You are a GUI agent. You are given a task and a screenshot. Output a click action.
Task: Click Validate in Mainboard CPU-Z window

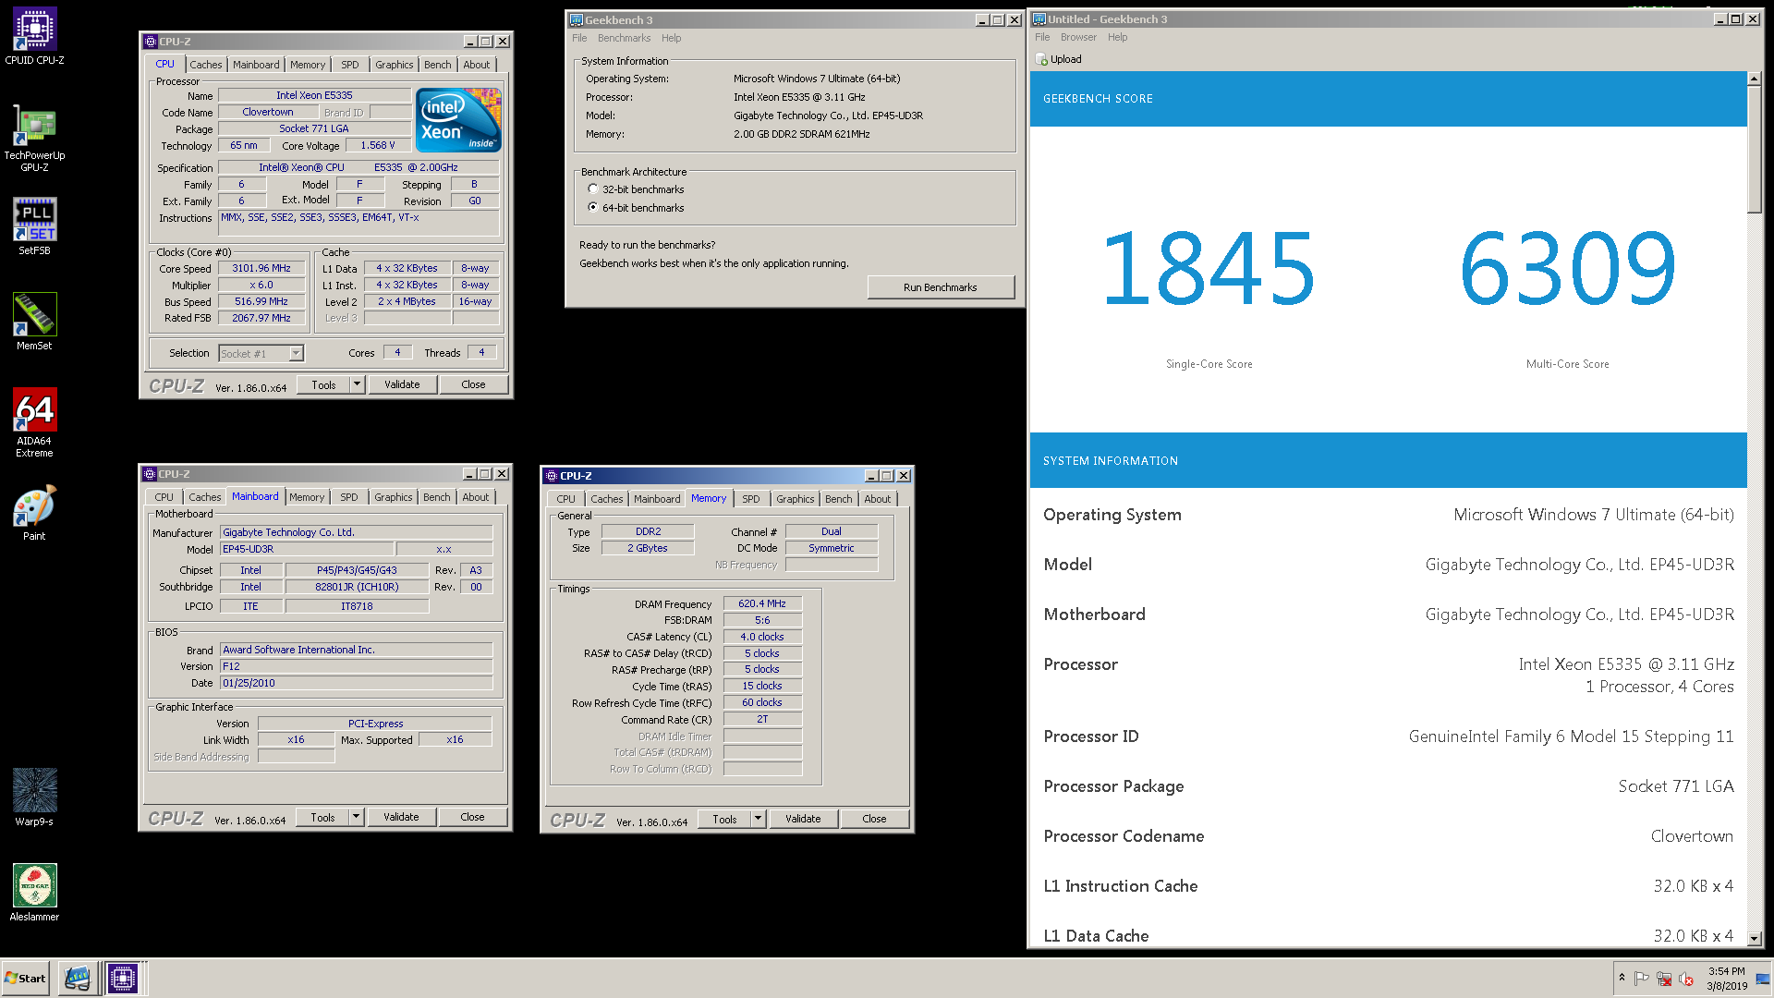click(401, 817)
